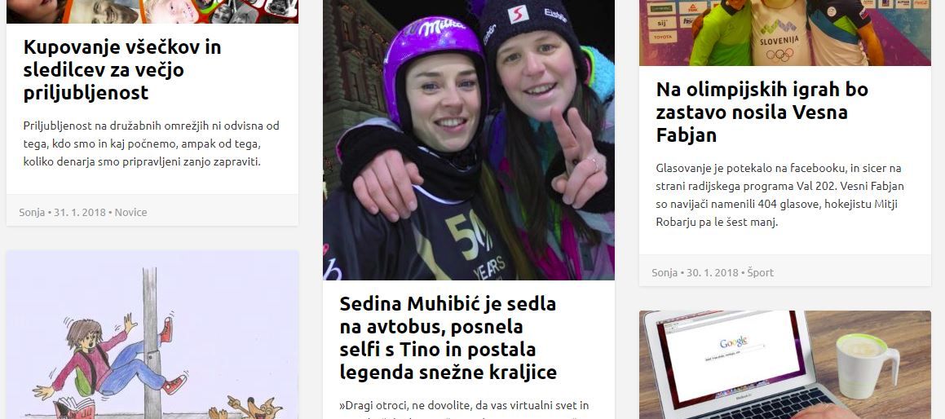Open headline about Vesna Fabjan carrying flag
This screenshot has width=945, height=419.
click(x=762, y=112)
